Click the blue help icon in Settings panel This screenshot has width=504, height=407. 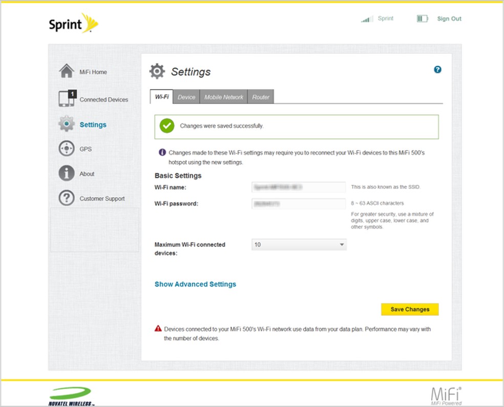pyautogui.click(x=437, y=70)
